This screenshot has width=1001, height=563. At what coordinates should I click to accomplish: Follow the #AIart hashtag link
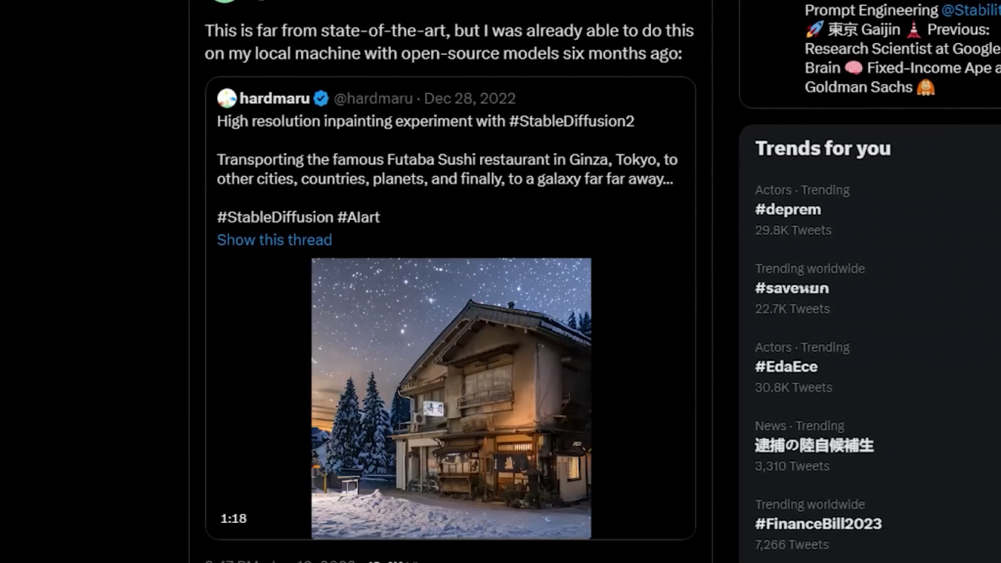coord(359,217)
